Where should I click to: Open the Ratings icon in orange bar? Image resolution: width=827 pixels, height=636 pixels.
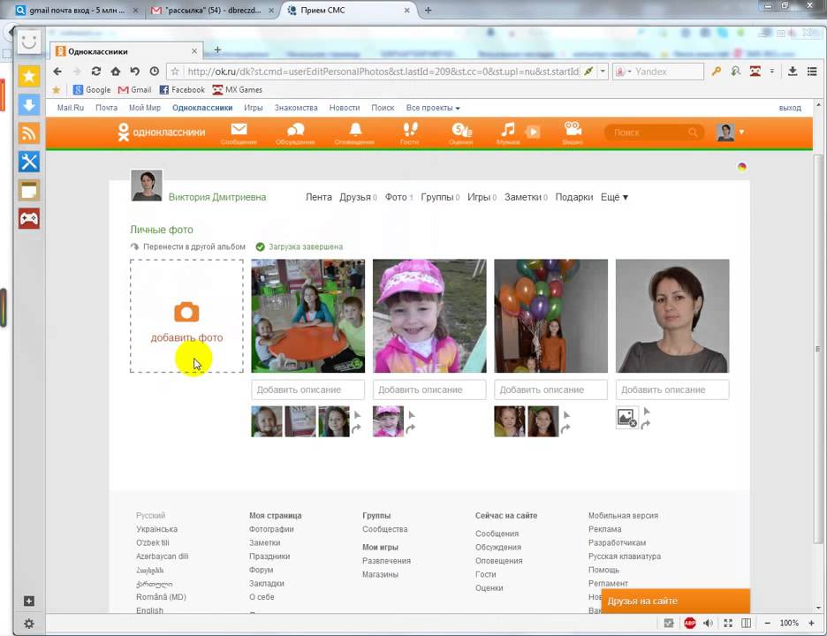[x=461, y=130]
